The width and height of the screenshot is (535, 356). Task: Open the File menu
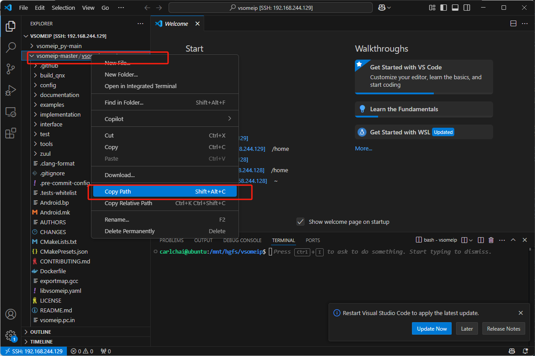click(x=24, y=8)
